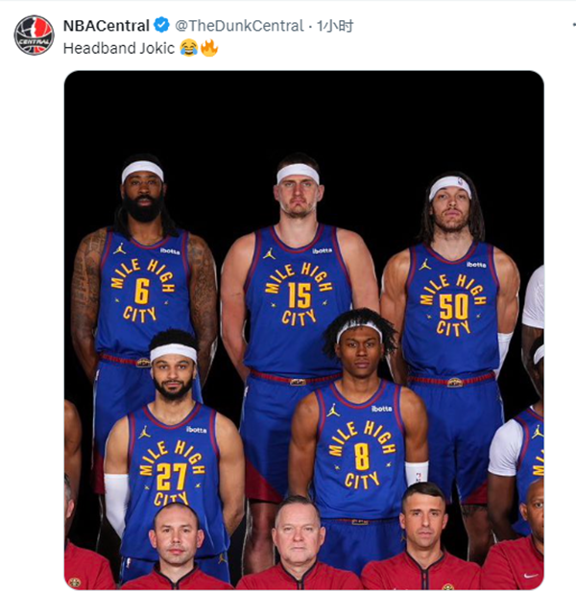This screenshot has width=576, height=591.
Task: Click the Jordan logo on jersey 15
Action: pos(270,253)
